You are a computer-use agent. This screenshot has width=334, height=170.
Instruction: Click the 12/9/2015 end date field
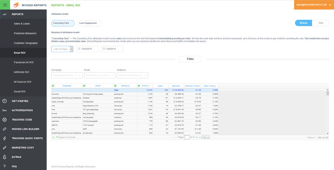point(112,49)
